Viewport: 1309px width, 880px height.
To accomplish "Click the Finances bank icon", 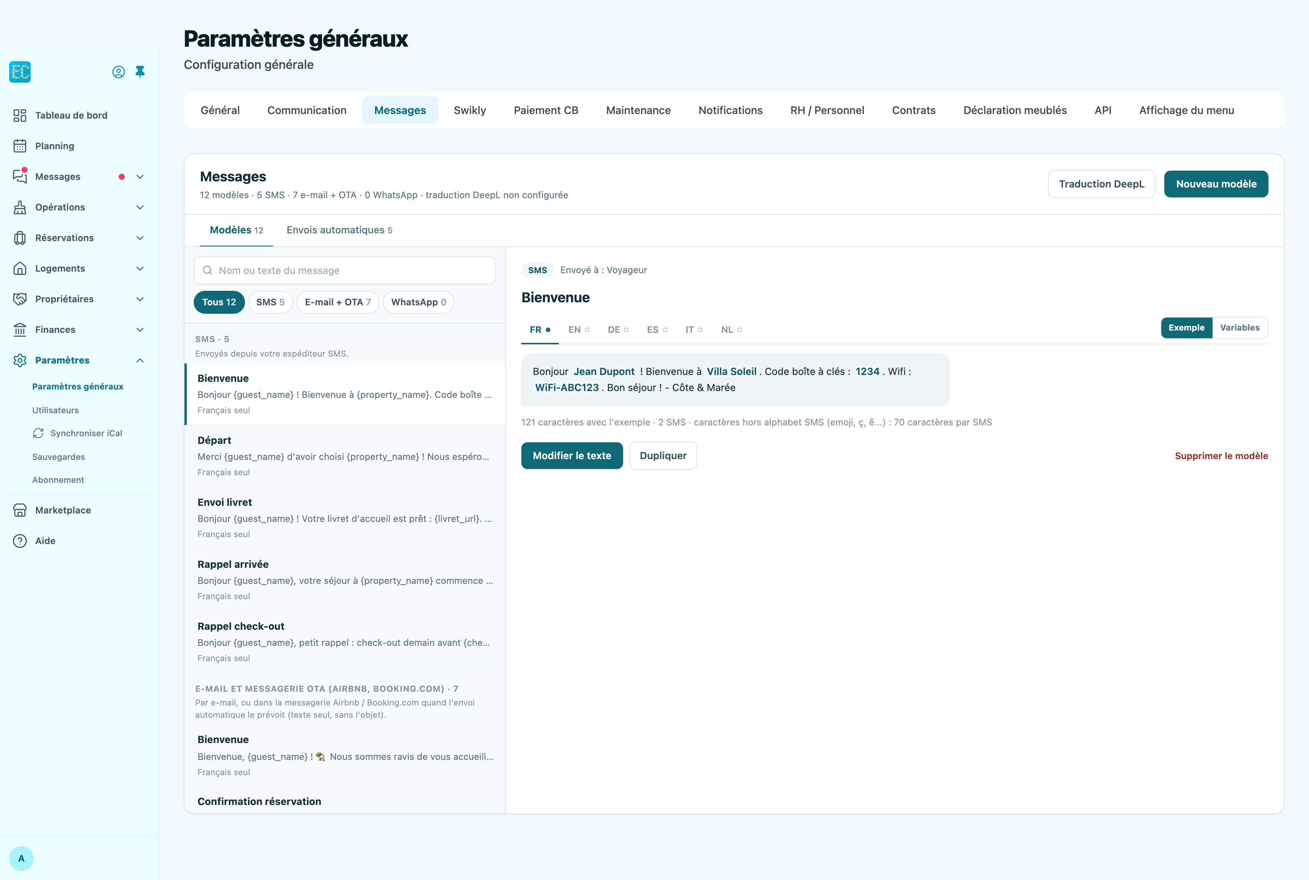I will coord(20,329).
